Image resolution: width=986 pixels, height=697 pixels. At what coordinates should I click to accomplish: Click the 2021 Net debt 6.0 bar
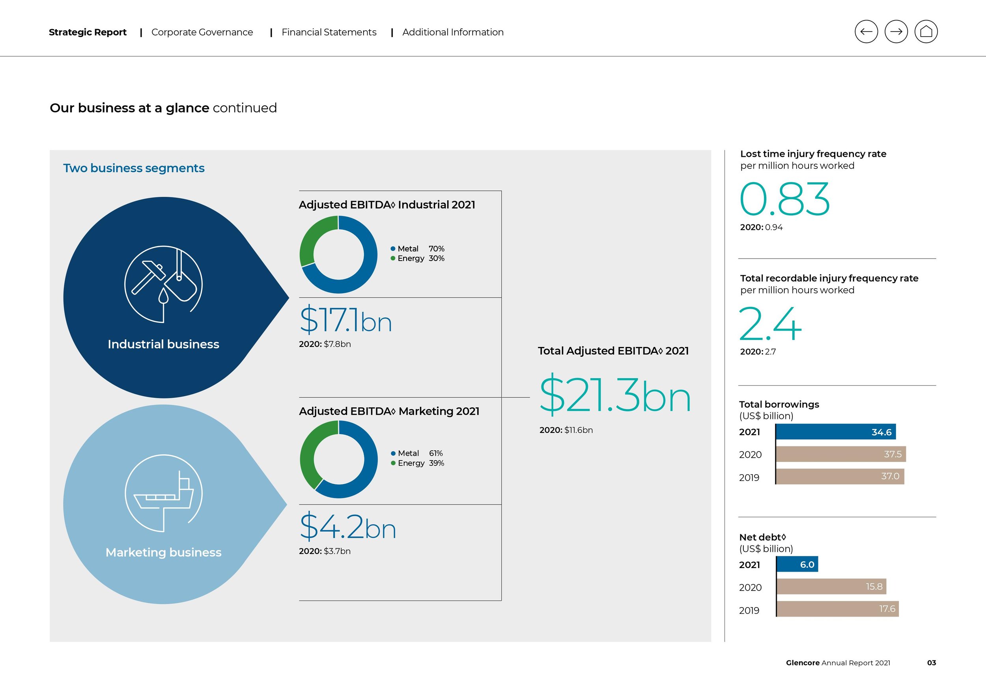(x=797, y=565)
